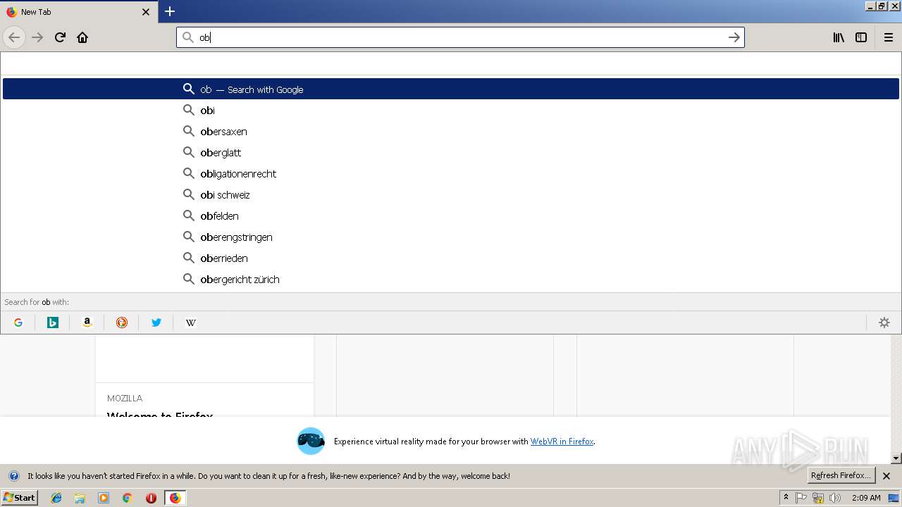Open the Firefox hamburger menu
This screenshot has width=902, height=507.
(888, 37)
